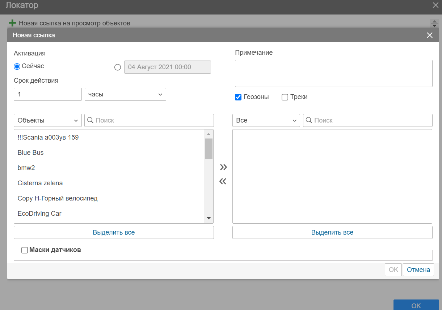Open the часы duration unit dropdown

(x=125, y=94)
